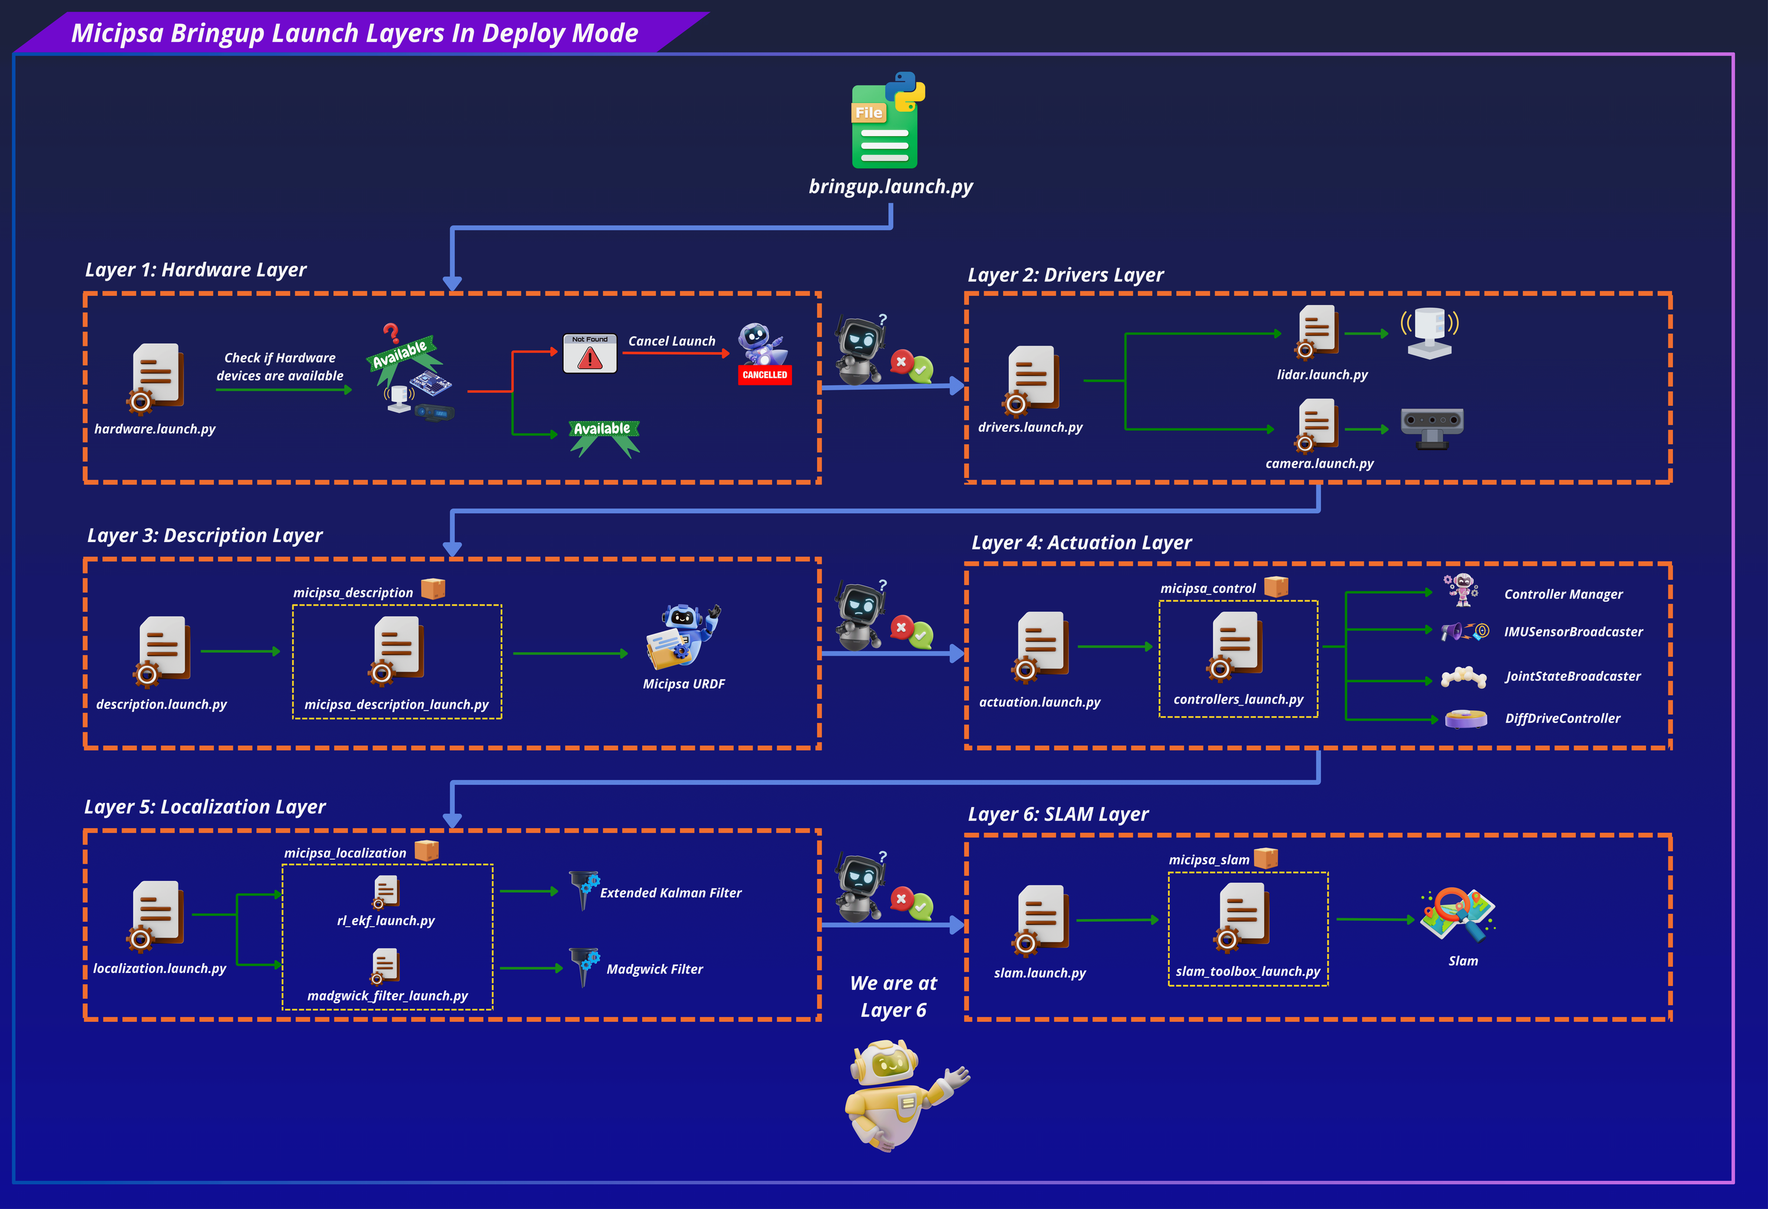Click the Not Found warning icon
The width and height of the screenshot is (1768, 1209).
(589, 354)
